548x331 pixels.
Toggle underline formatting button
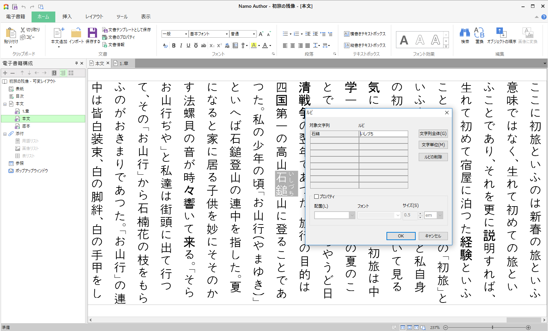(x=188, y=45)
